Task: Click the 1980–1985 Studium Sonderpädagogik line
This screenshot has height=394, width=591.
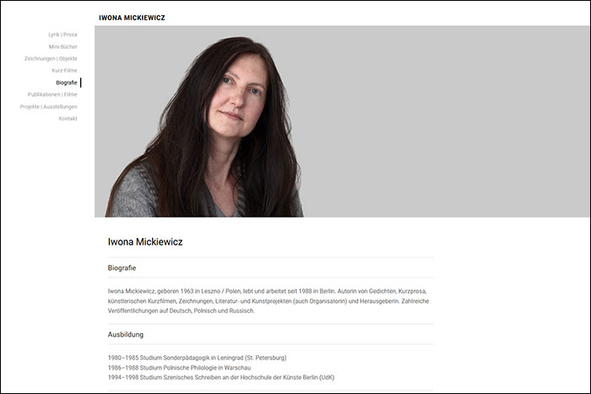Action: 197,358
